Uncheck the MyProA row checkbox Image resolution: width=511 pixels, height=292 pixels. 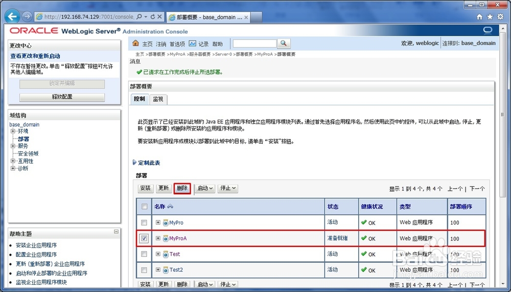144,238
